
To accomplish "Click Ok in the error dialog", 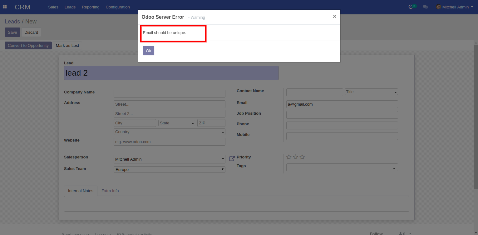I will click(x=149, y=51).
